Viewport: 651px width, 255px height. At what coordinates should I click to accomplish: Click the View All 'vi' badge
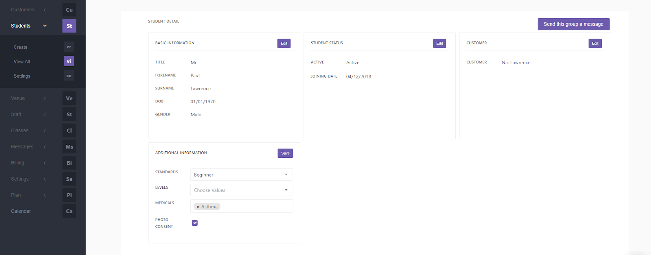click(x=69, y=61)
